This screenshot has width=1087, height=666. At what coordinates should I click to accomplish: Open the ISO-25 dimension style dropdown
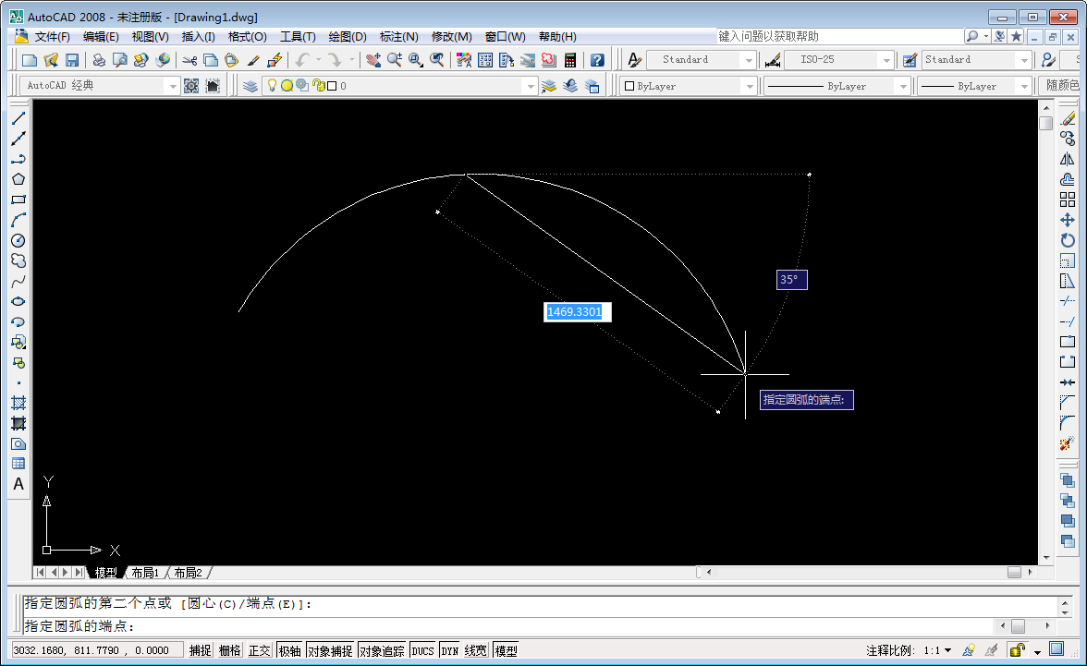tap(885, 58)
